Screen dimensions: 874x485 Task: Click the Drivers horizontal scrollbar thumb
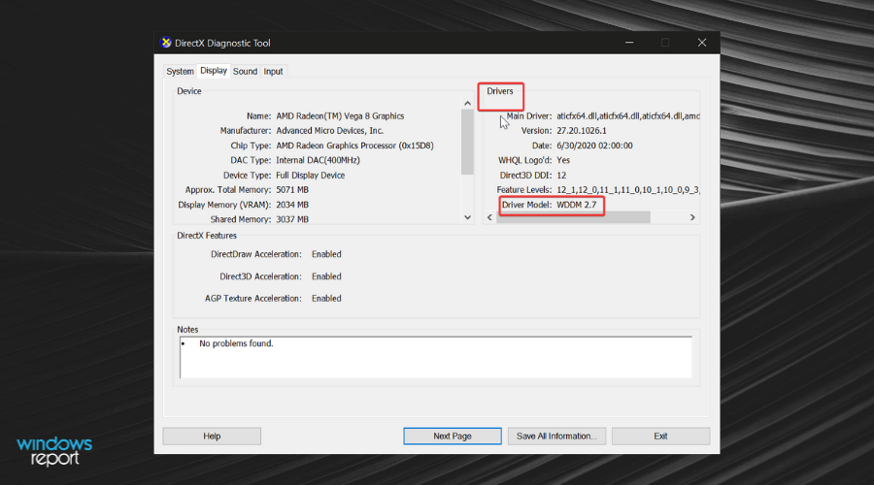(x=573, y=217)
